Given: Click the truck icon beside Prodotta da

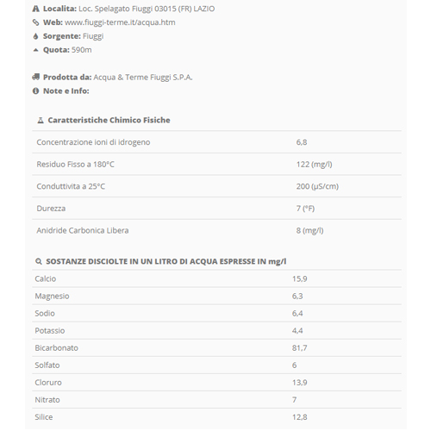Looking at the screenshot, I should coord(35,77).
